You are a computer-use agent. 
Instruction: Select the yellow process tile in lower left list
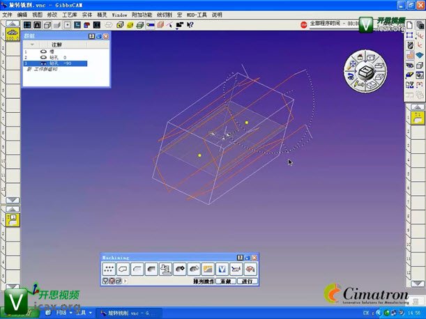tap(13, 220)
